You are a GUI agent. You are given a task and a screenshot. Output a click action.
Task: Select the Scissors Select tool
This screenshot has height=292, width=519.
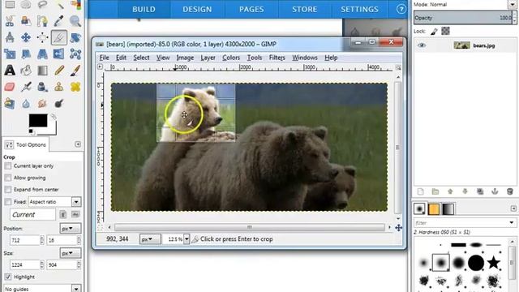pyautogui.click(x=10, y=21)
